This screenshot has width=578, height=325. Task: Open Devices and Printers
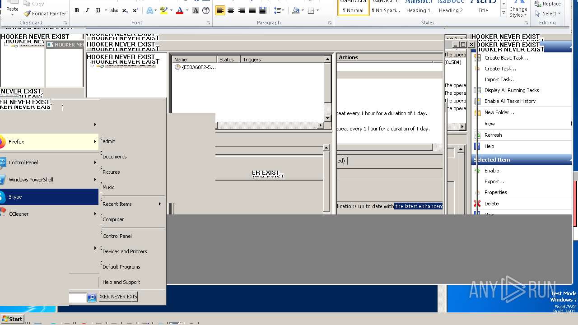pos(125,251)
